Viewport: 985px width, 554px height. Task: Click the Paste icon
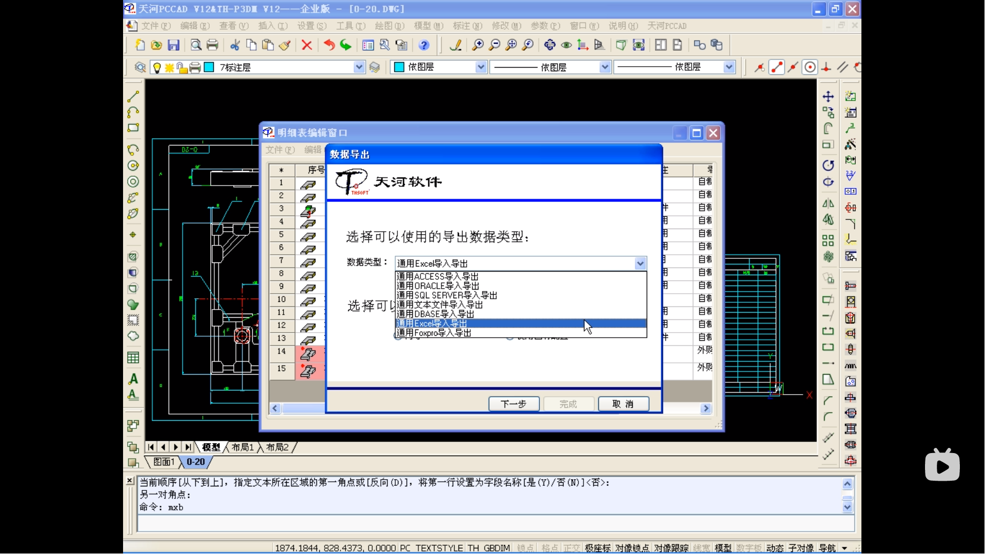268,45
